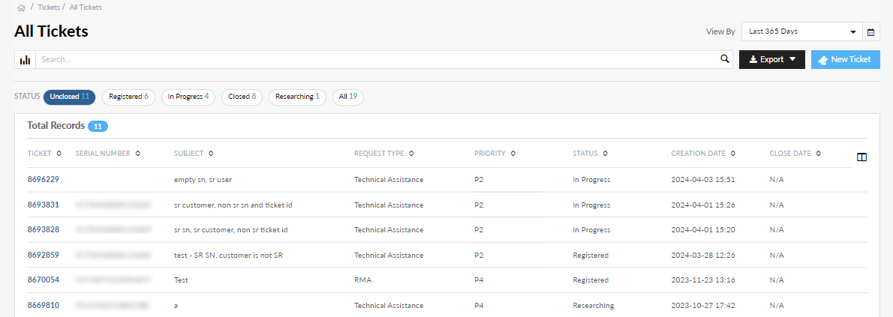This screenshot has width=893, height=317.
Task: Open the Export dropdown menu
Action: coord(771,60)
